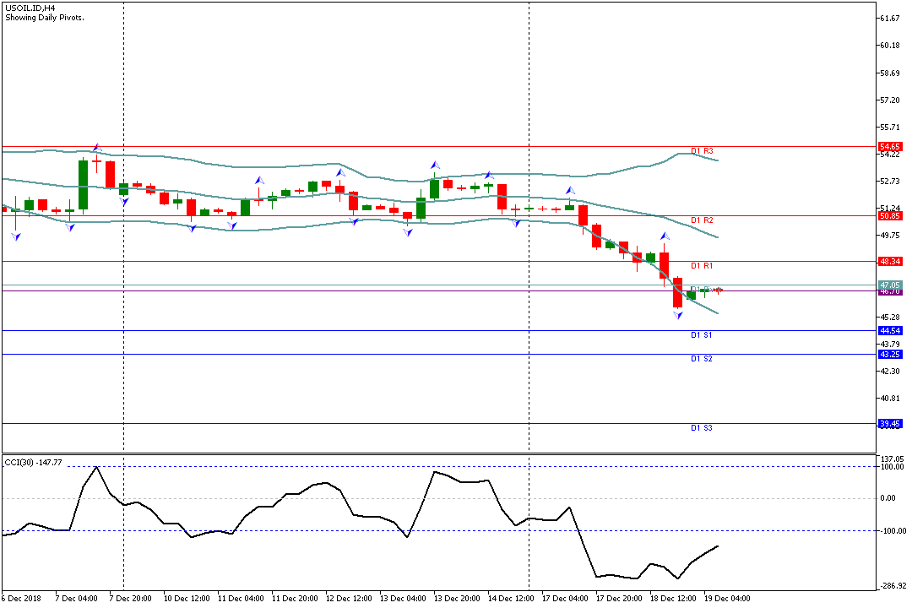This screenshot has height=608, width=912.
Task: Click the red 50.85 price tag
Action: coord(890,216)
